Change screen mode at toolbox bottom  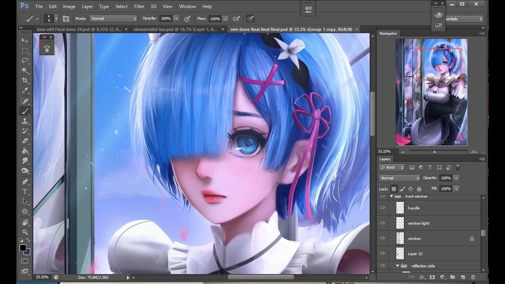click(25, 271)
